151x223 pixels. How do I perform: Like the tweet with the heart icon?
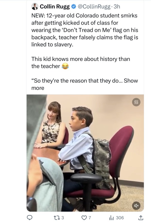click(84, 218)
